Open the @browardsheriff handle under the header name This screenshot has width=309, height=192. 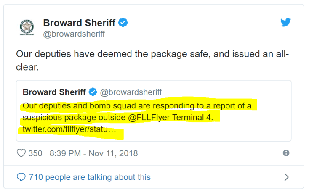[x=74, y=34]
